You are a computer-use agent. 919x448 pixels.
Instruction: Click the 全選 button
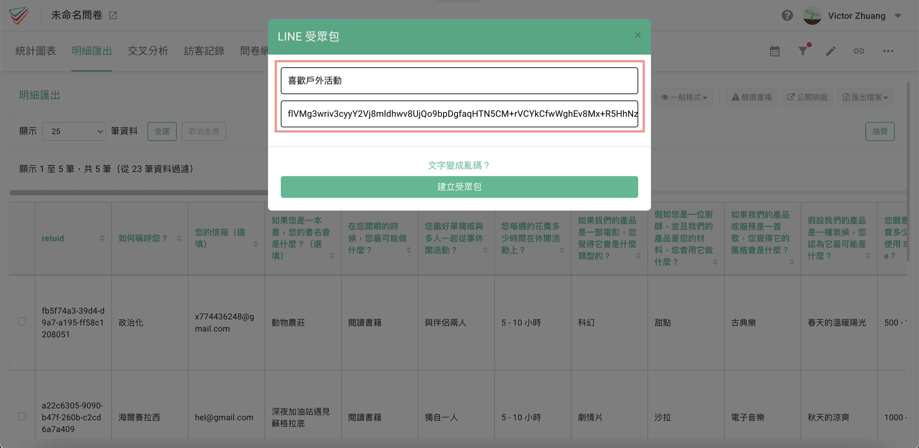pyautogui.click(x=162, y=131)
